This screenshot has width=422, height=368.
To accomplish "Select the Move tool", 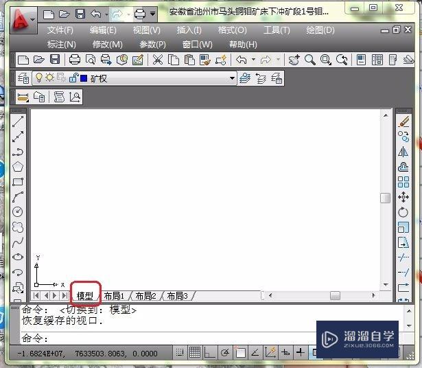I will point(403,197).
